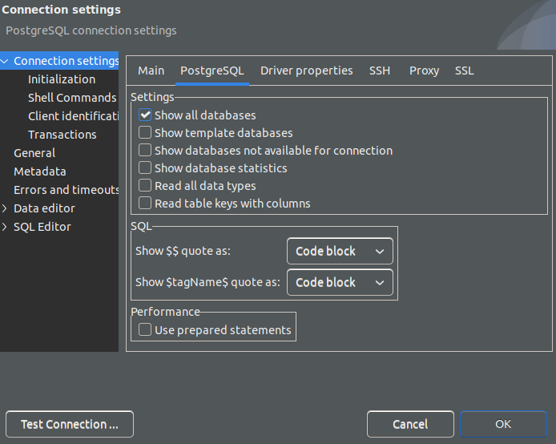Enable Show template databases option
Screen dimensions: 556x444
coord(145,133)
